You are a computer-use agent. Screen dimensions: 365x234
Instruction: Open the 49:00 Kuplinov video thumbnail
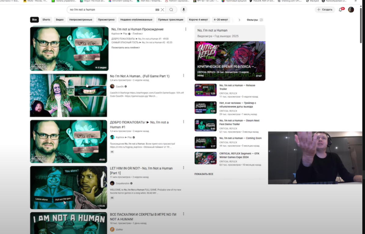click(68, 141)
